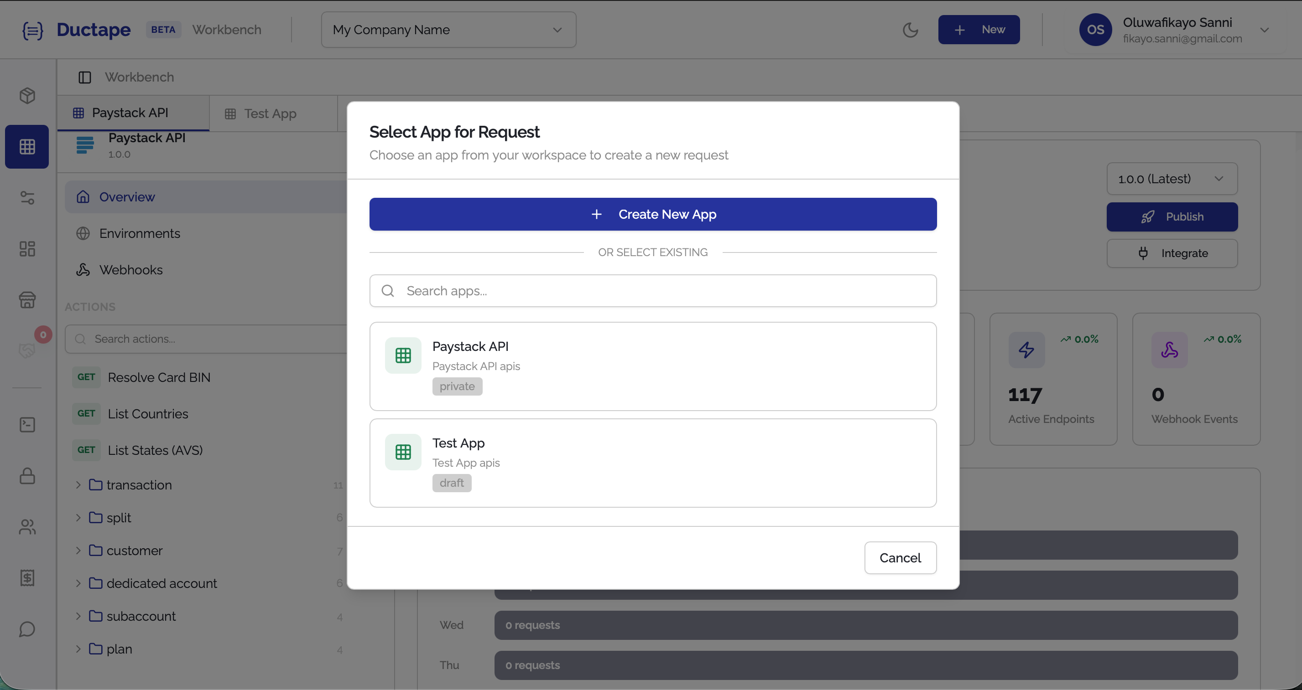The image size is (1302, 690).
Task: Open the terminal icon in the sidebar
Action: click(x=26, y=424)
